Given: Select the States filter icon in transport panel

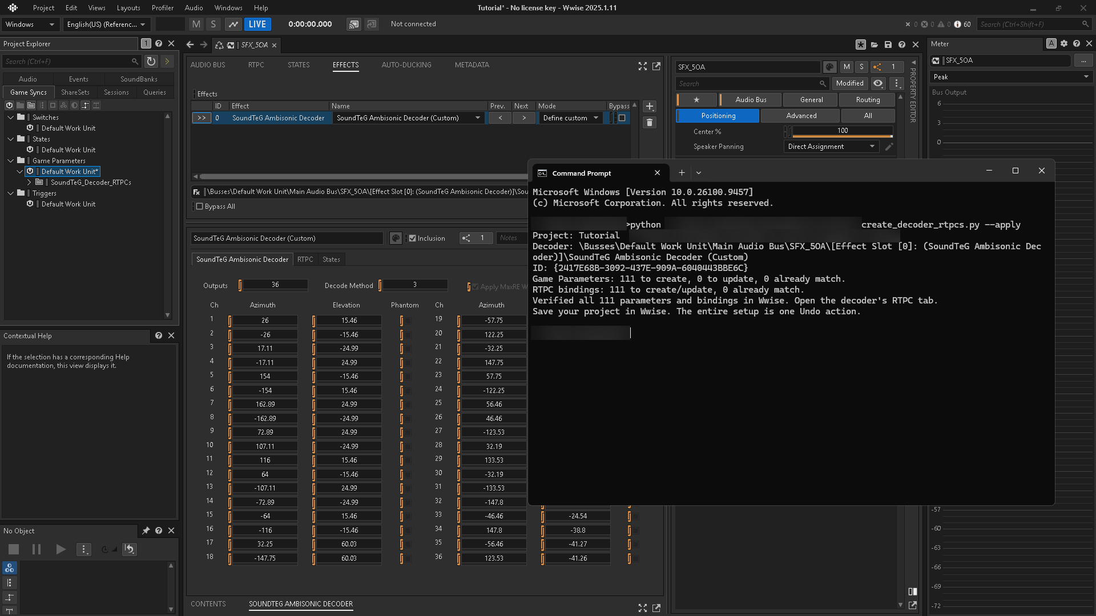Looking at the screenshot, I should pyautogui.click(x=10, y=568).
